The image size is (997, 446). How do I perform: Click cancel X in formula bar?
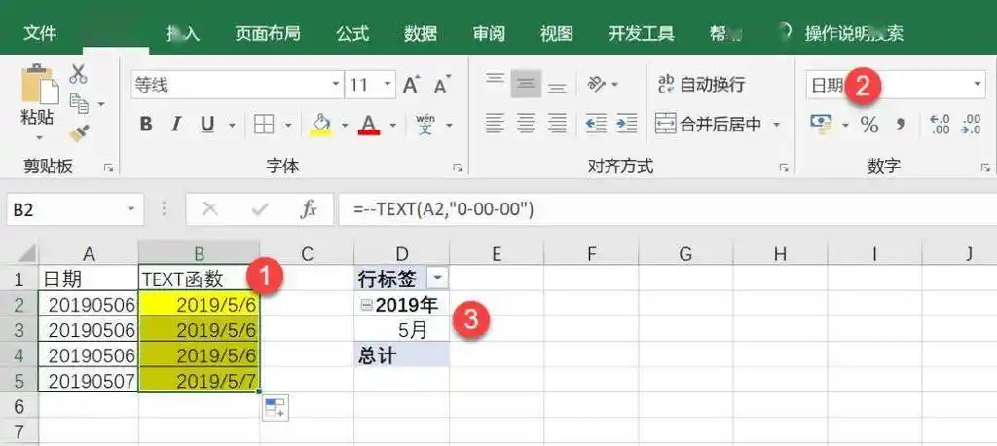click(x=210, y=208)
